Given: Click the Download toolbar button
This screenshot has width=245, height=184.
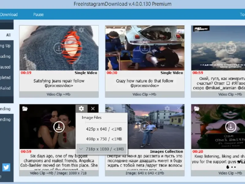Looking at the screenshot, I should point(9,14).
